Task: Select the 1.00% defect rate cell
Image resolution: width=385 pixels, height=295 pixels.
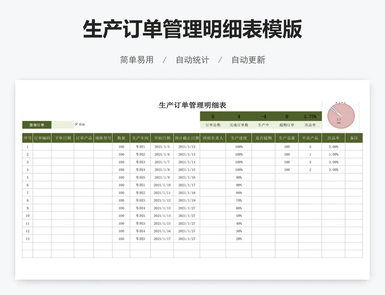Action: pos(334,154)
